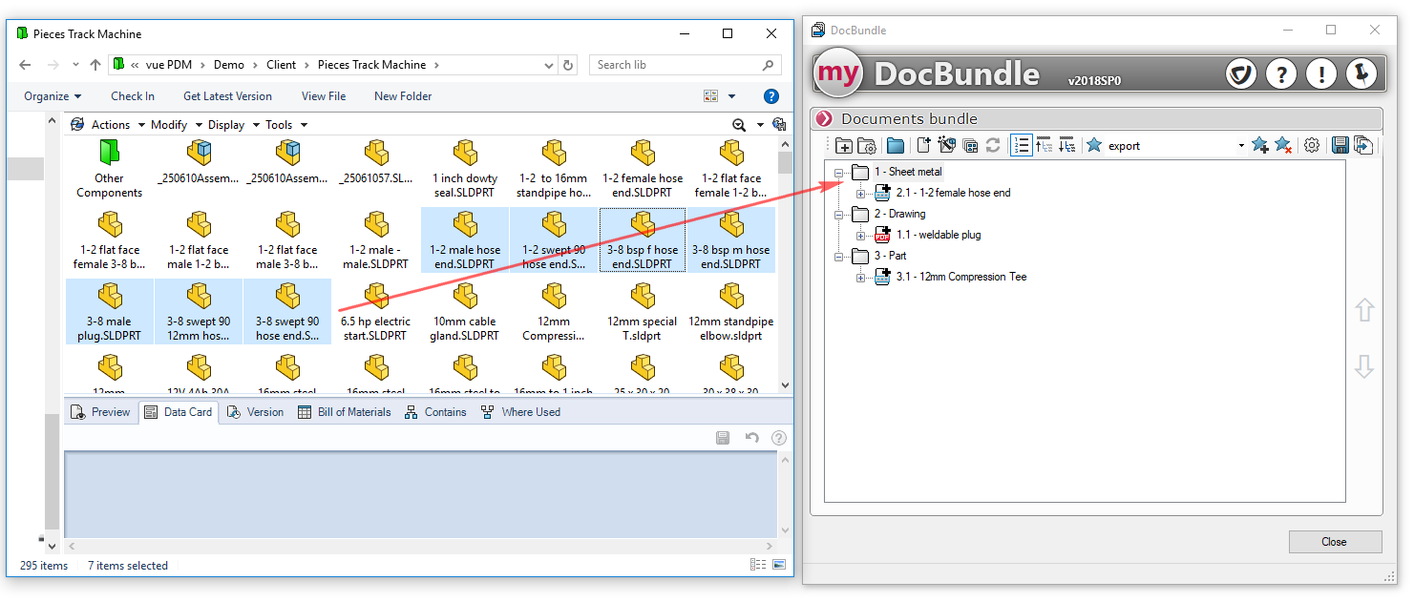
Task: Open the Organize dropdown menu
Action: (53, 96)
